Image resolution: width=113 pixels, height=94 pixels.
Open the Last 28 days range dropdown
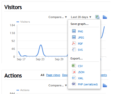pyautogui.click(x=81, y=17)
